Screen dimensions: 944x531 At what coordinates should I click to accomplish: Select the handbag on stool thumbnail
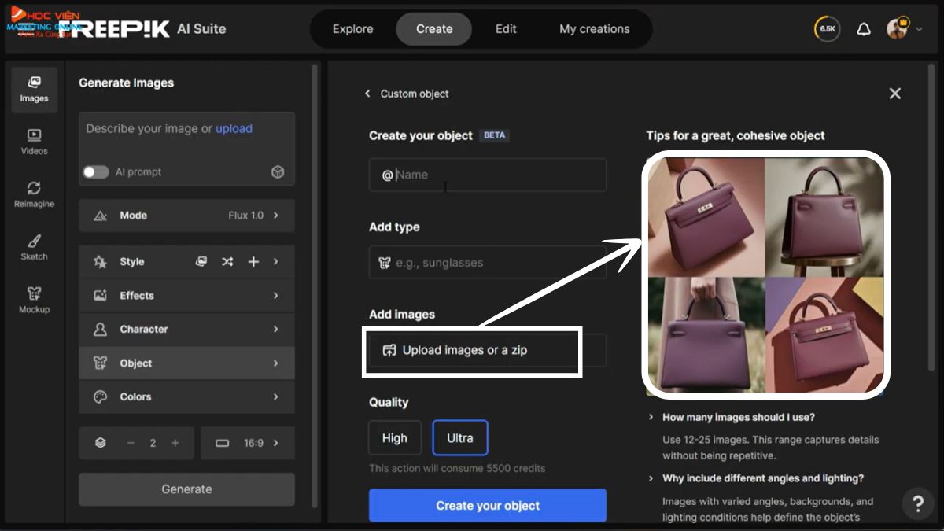click(824, 216)
